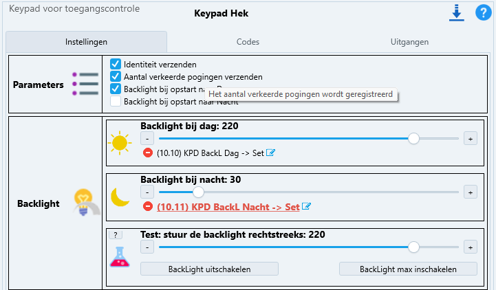Remove the KPD BackL Dag action via red minus

[x=148, y=153]
